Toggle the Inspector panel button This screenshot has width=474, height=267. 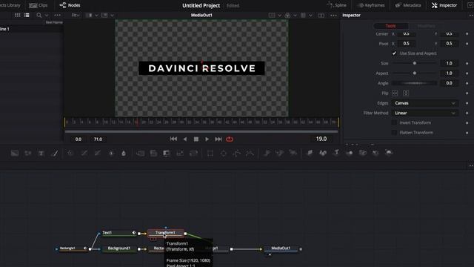[x=444, y=5]
